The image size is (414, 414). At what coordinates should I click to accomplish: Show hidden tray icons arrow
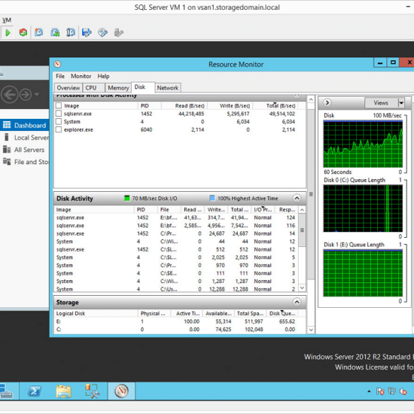(x=369, y=391)
